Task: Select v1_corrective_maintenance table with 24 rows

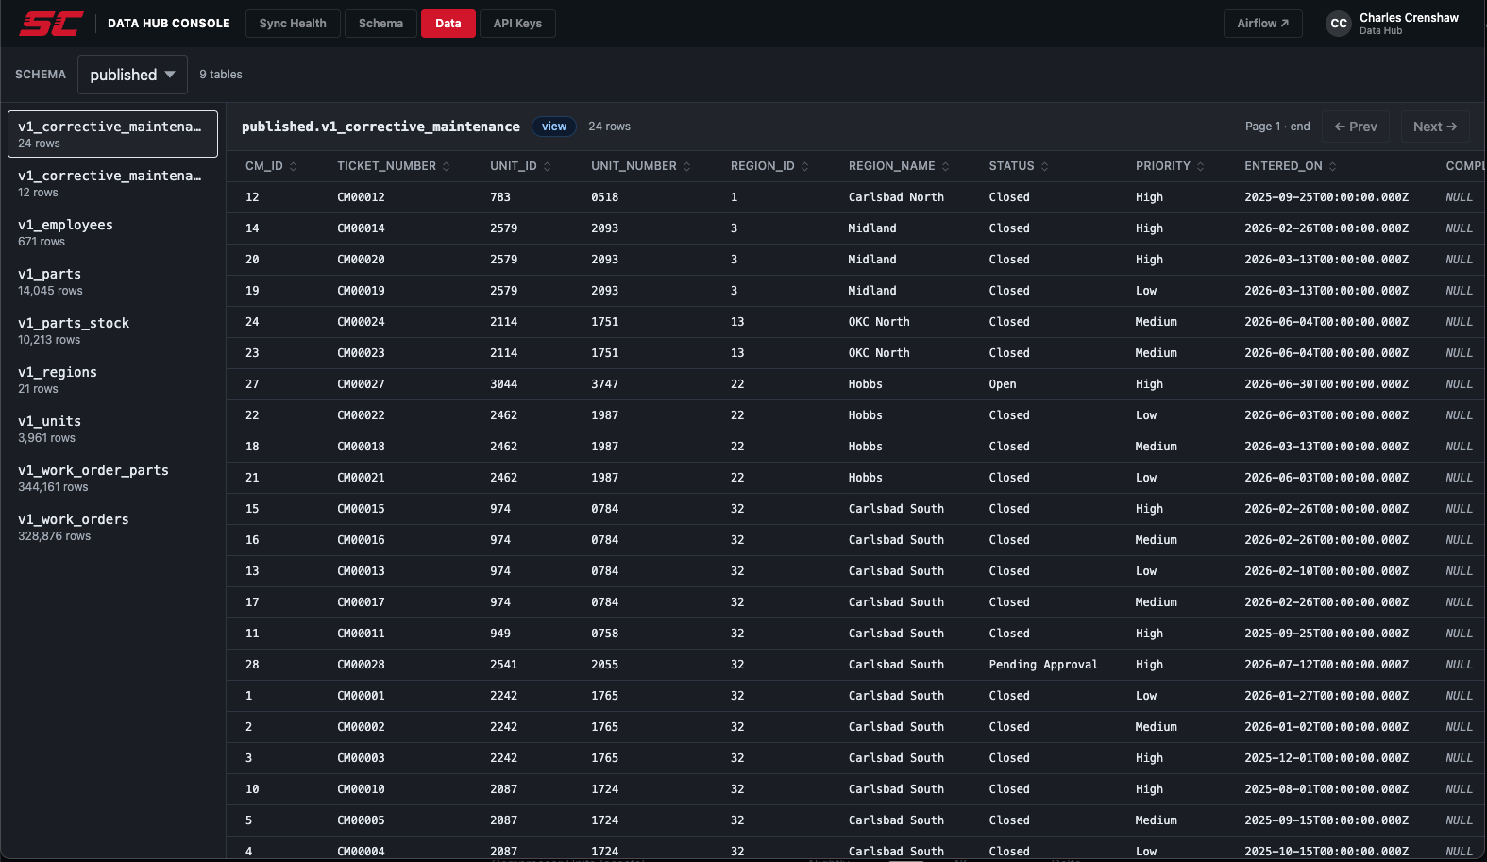Action: tap(112, 134)
